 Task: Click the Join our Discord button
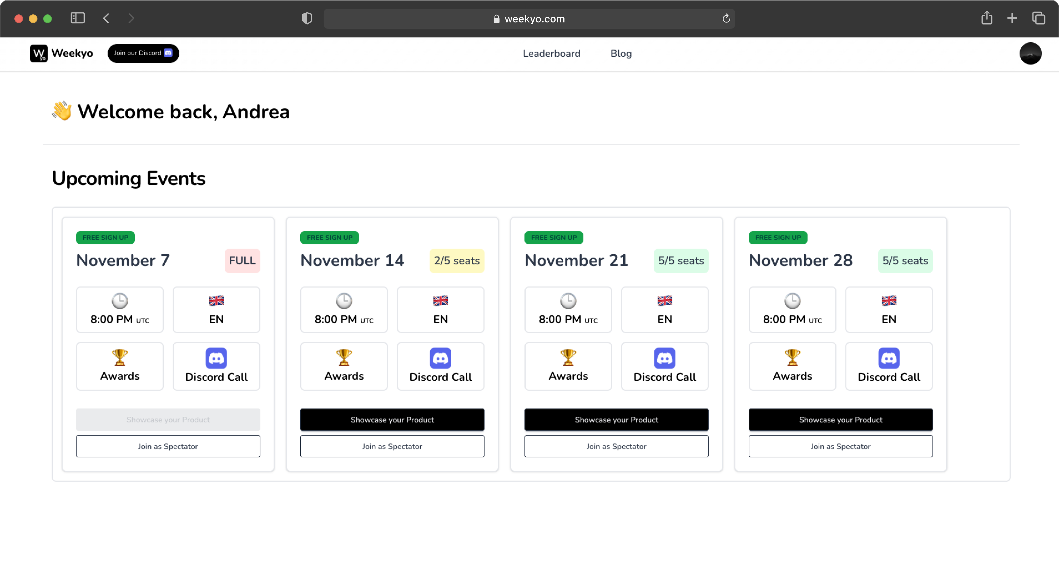143,54
